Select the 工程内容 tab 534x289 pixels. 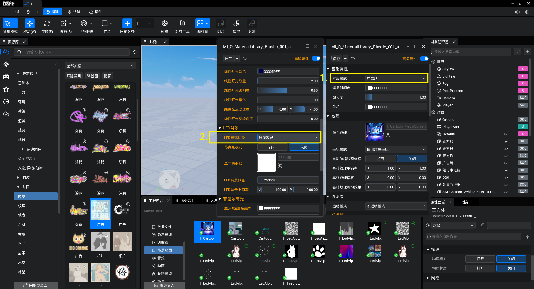[156, 200]
